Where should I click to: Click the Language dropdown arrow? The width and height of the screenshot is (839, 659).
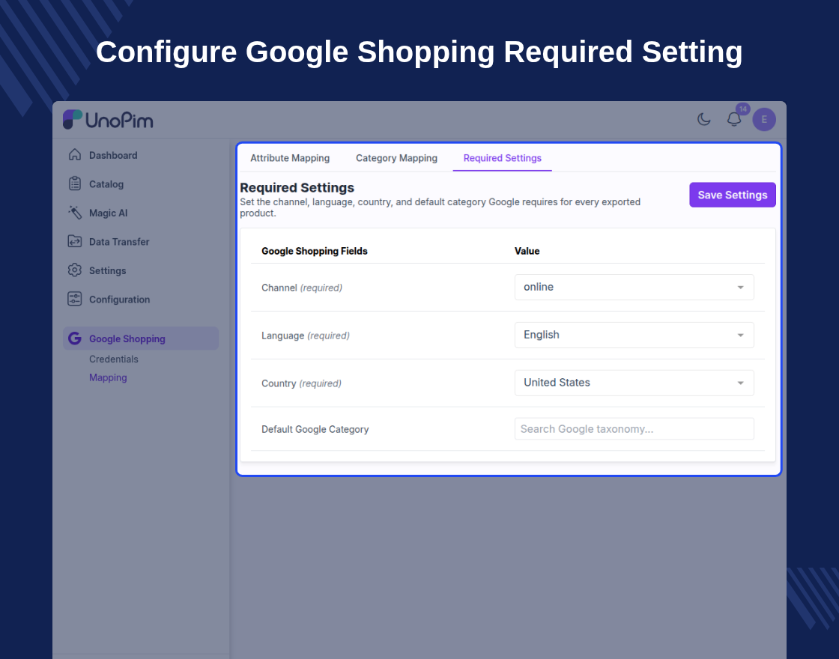pyautogui.click(x=741, y=335)
